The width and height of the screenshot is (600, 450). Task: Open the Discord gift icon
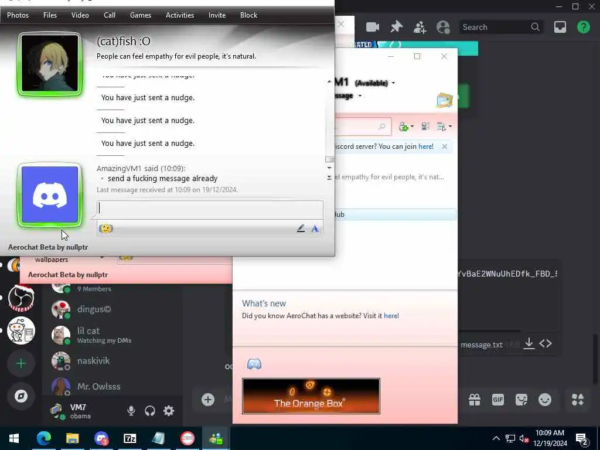click(x=475, y=400)
